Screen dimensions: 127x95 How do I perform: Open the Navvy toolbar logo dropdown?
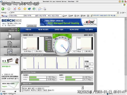5,16
